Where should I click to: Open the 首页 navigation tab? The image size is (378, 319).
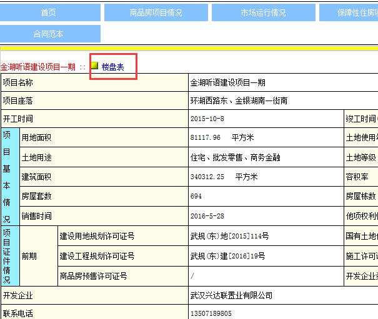click(x=50, y=12)
